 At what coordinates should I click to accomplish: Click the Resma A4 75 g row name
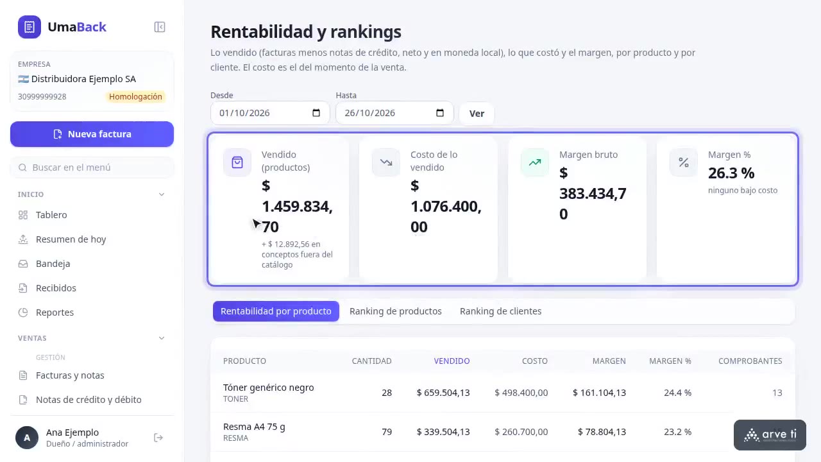pos(254,427)
